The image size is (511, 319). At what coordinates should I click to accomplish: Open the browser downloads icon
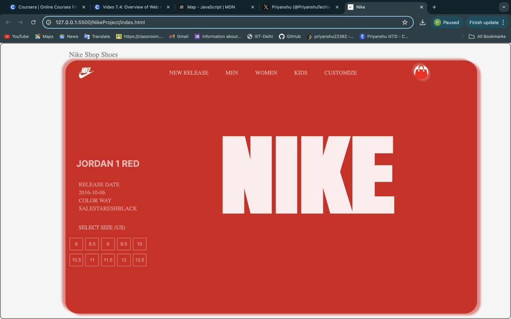(x=422, y=23)
